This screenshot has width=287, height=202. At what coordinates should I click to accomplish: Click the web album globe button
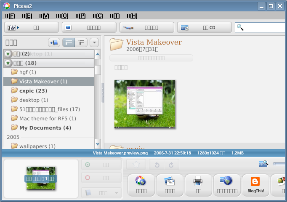227,185
